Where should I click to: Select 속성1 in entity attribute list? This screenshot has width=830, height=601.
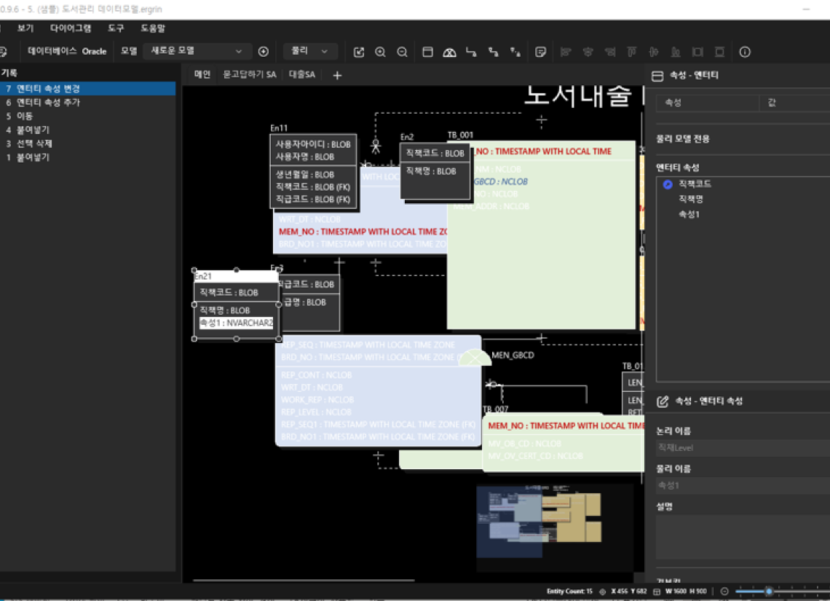[x=689, y=214]
